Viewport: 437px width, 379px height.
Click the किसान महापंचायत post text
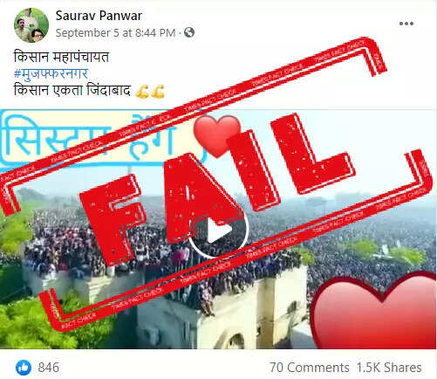61,57
